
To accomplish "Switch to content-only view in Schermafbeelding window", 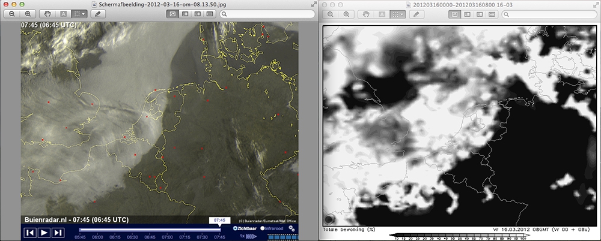I will (172, 14).
